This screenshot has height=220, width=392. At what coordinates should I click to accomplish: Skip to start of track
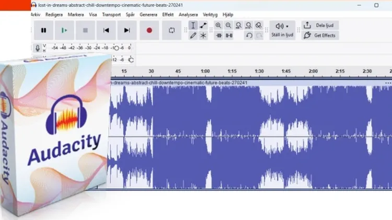(x=106, y=30)
